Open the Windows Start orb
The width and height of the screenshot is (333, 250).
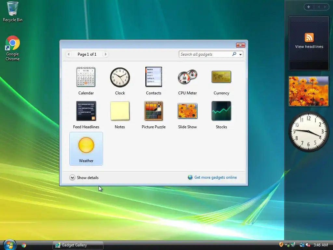[9, 244]
